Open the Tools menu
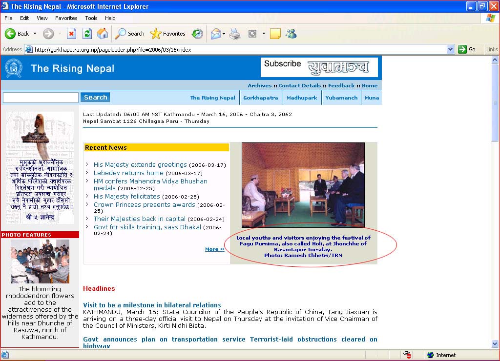This screenshot has width=500, height=361. (x=91, y=18)
